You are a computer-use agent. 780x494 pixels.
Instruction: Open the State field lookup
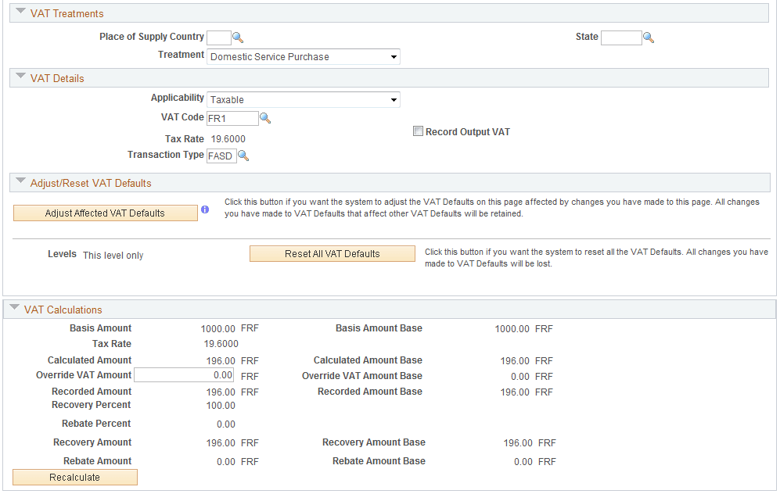pyautogui.click(x=649, y=37)
